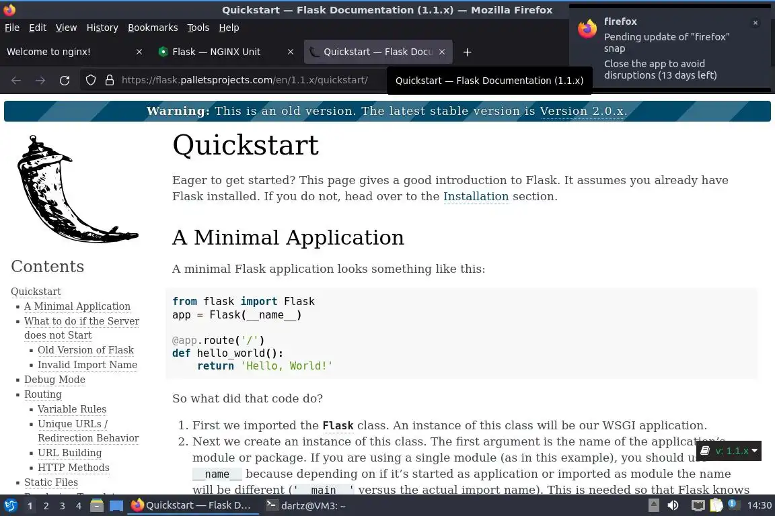Reload the current page
This screenshot has height=516, width=775.
[65, 80]
